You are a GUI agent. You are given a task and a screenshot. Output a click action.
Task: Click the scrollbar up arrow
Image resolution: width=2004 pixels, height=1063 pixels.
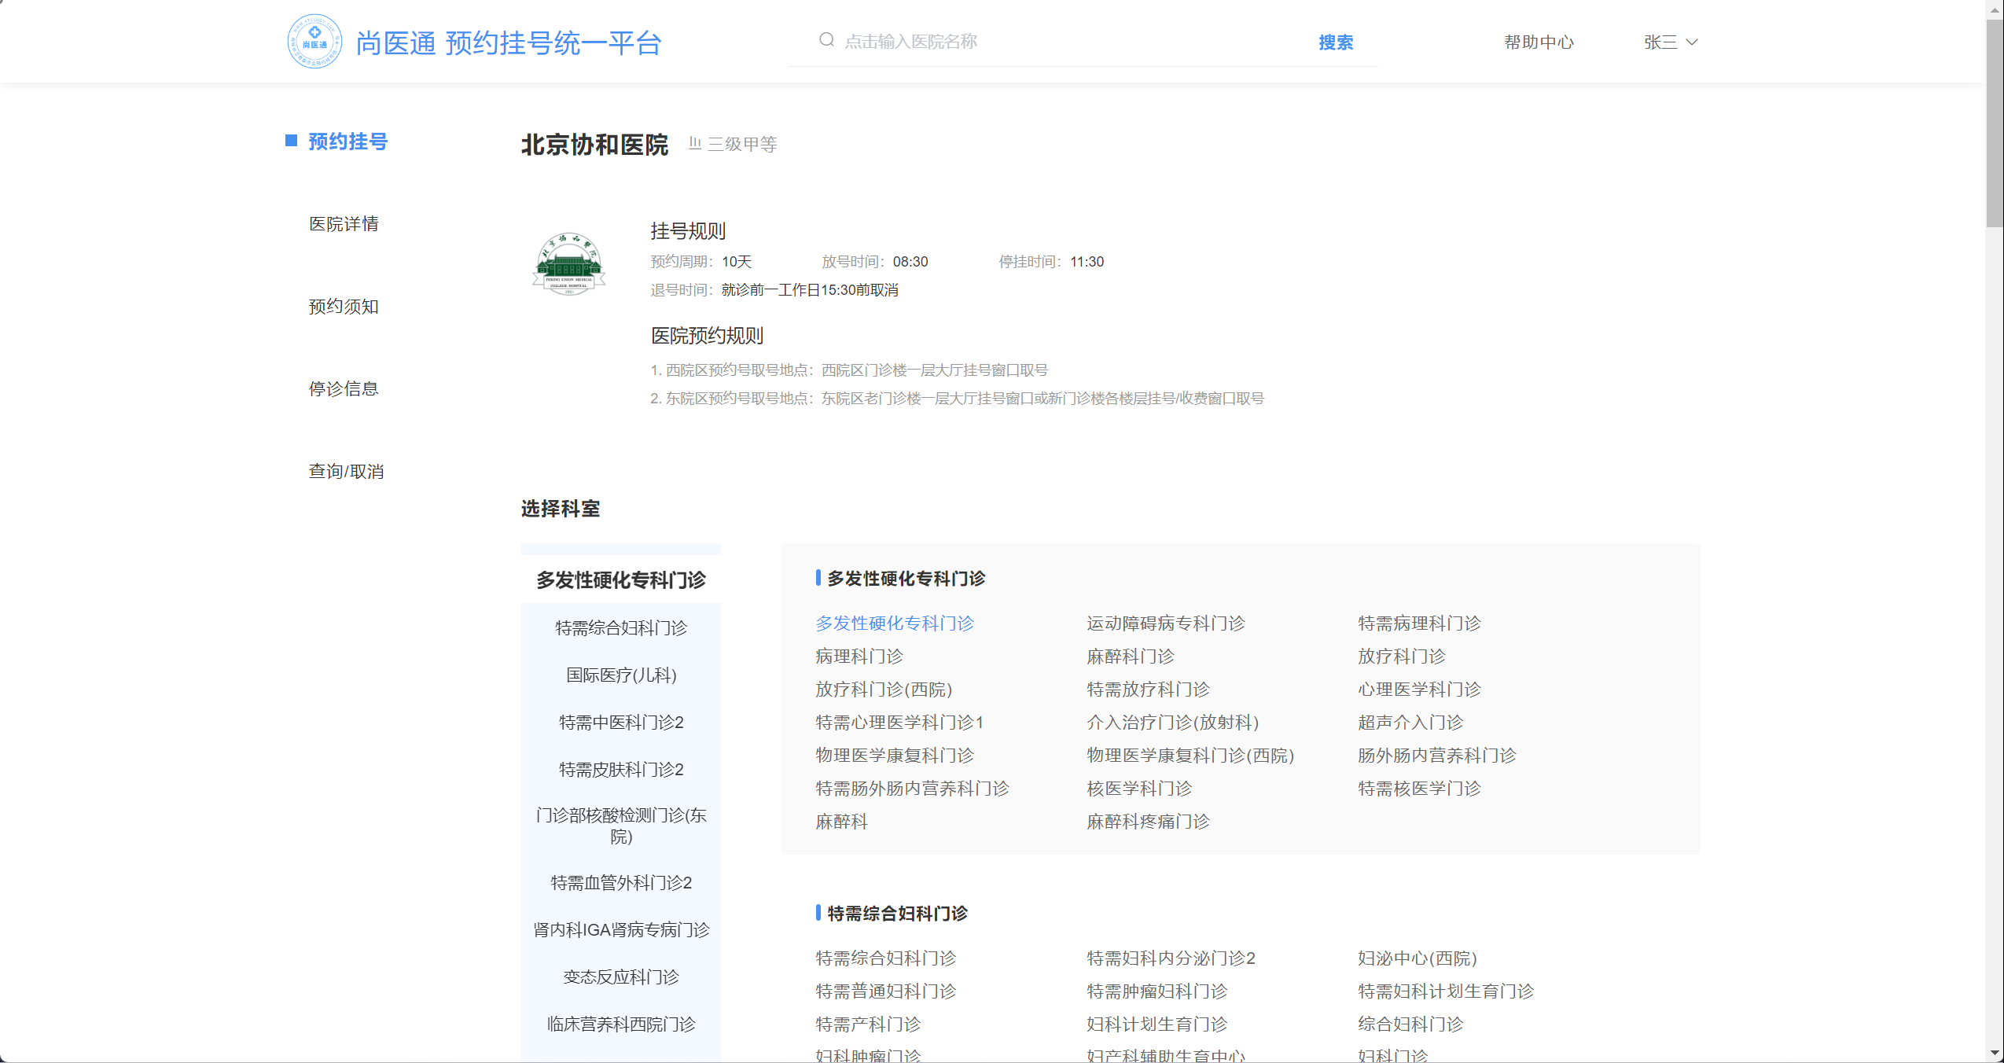pos(1995,9)
